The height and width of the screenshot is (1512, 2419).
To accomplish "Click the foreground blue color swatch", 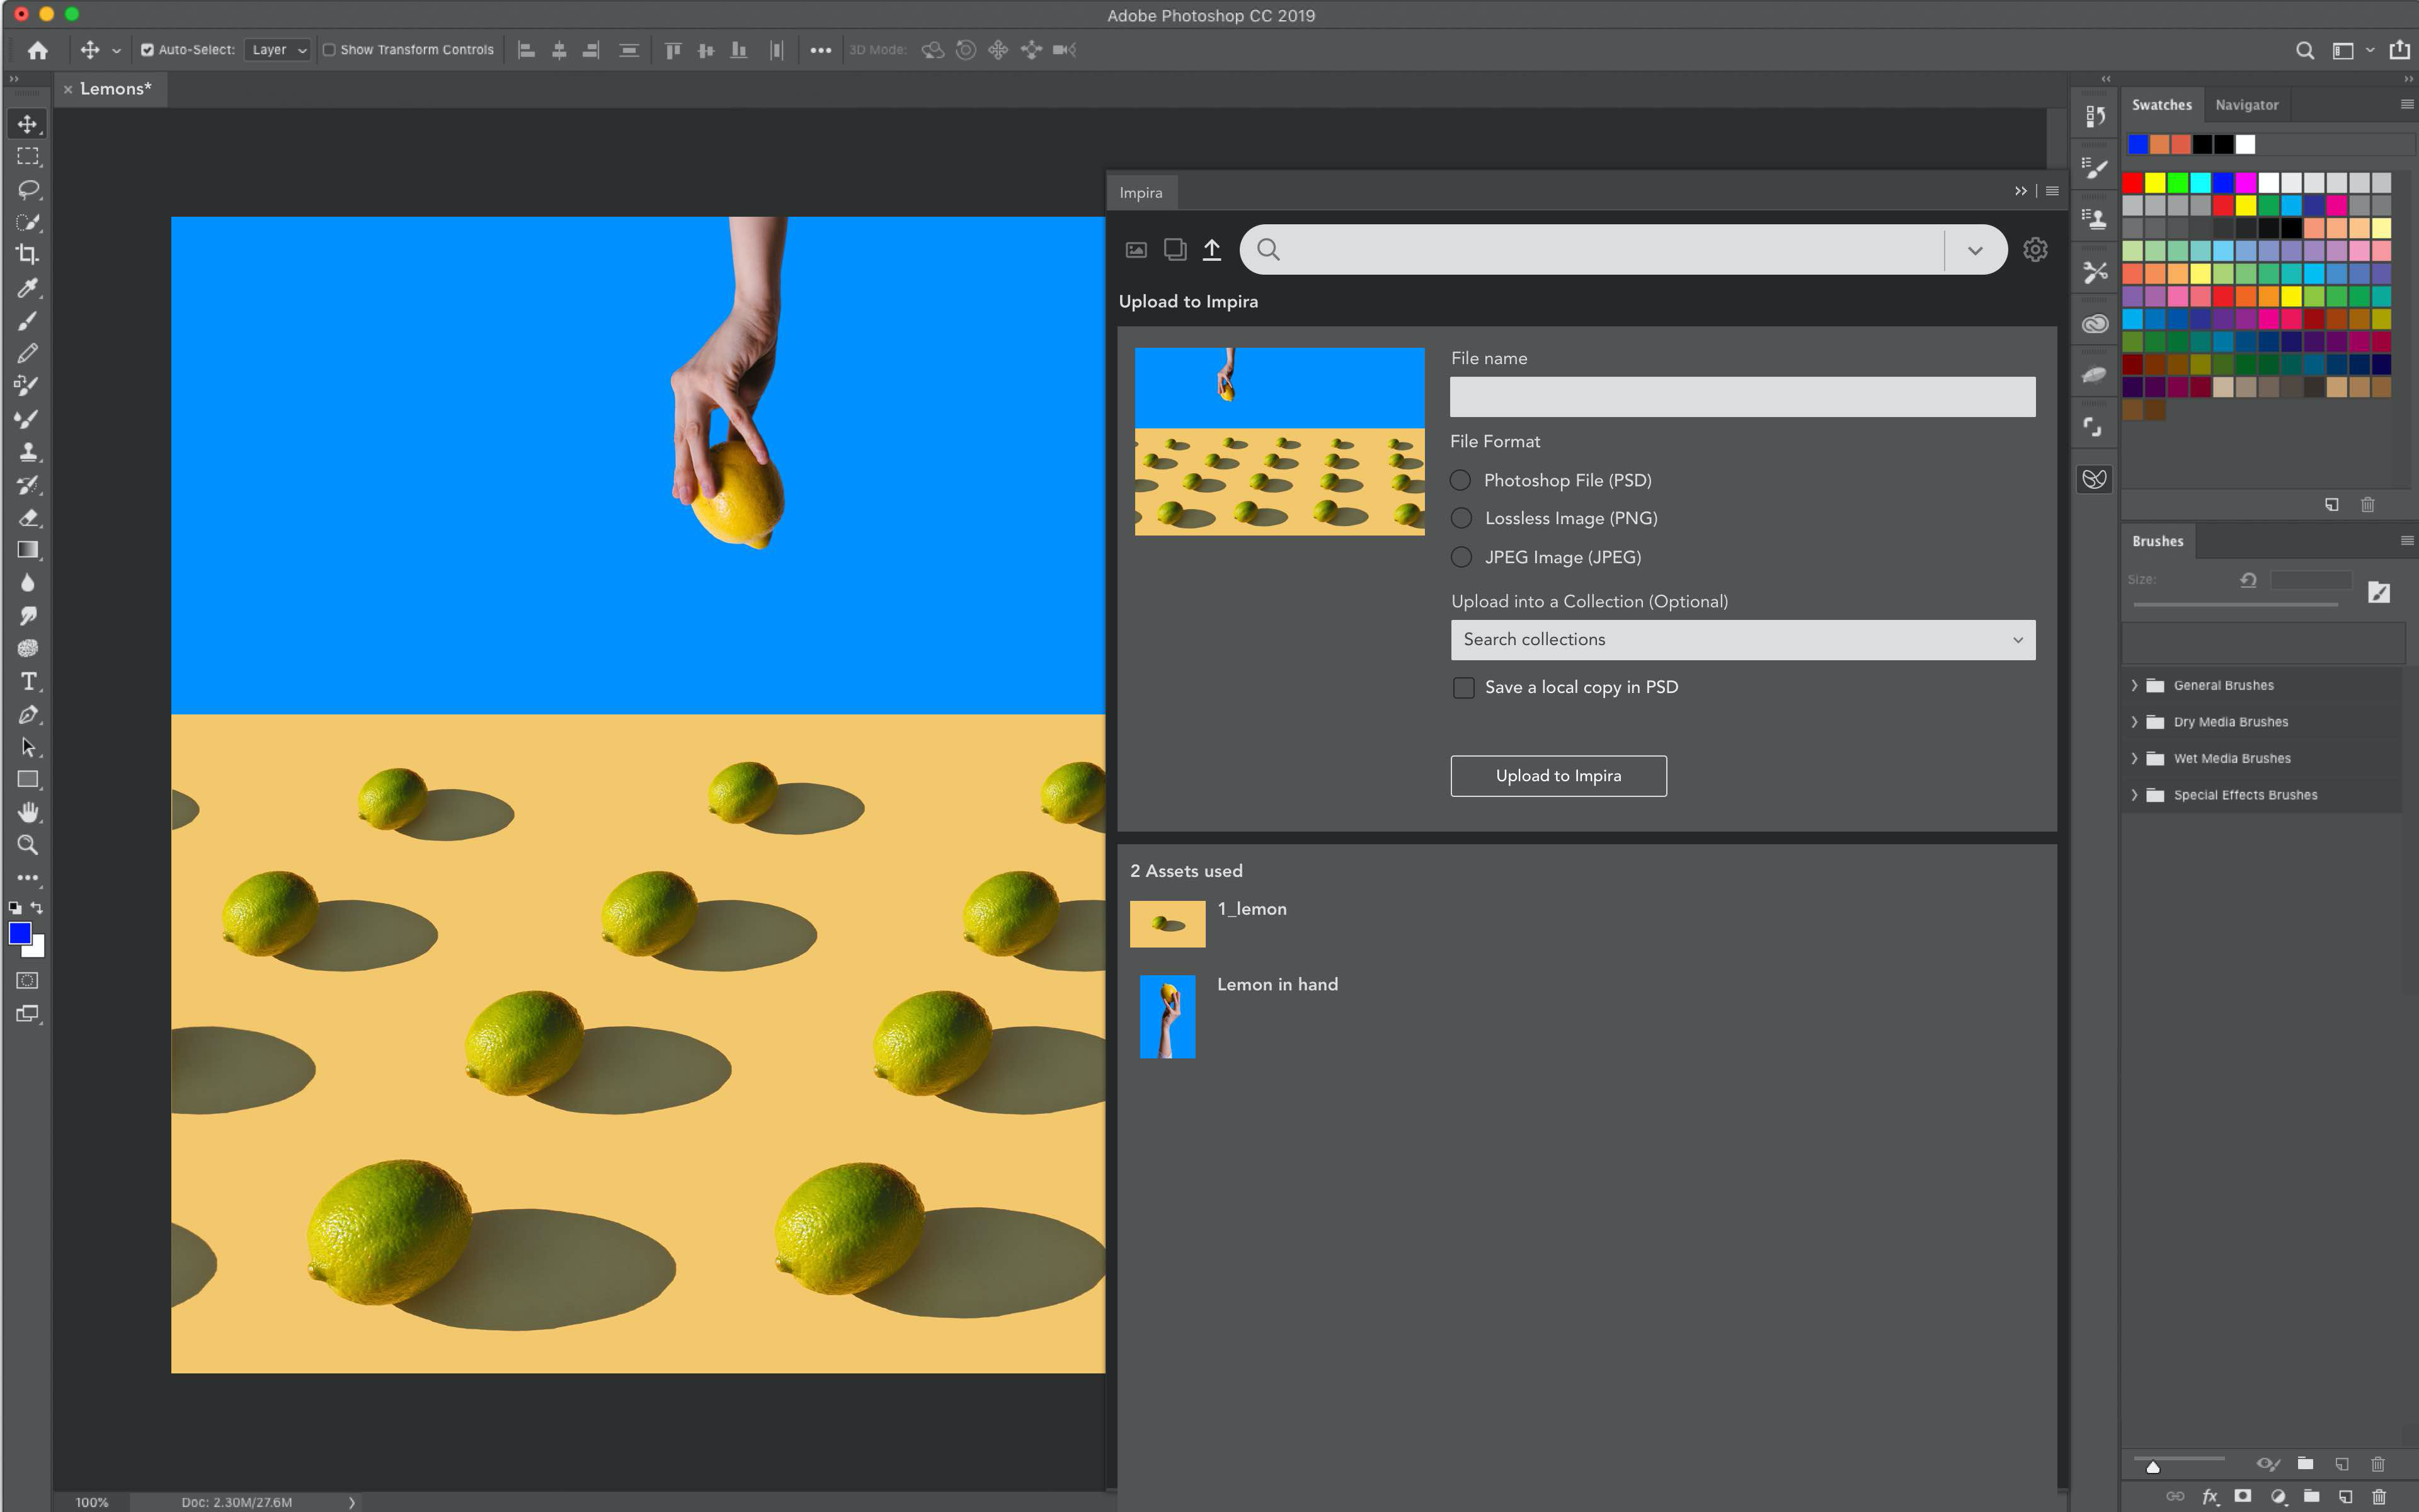I will point(20,933).
